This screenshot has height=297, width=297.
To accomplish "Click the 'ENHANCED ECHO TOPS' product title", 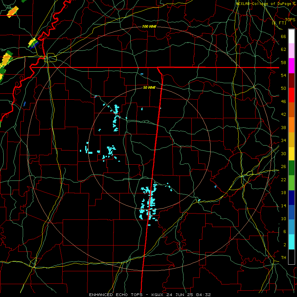I will point(116,295).
